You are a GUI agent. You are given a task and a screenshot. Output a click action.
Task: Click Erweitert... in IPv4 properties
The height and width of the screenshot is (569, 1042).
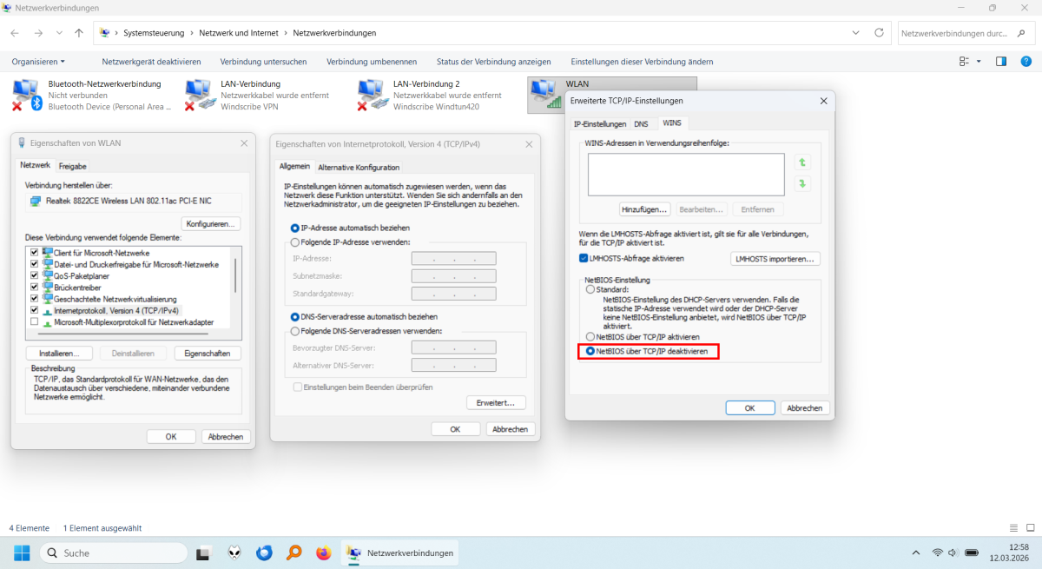[x=496, y=403]
